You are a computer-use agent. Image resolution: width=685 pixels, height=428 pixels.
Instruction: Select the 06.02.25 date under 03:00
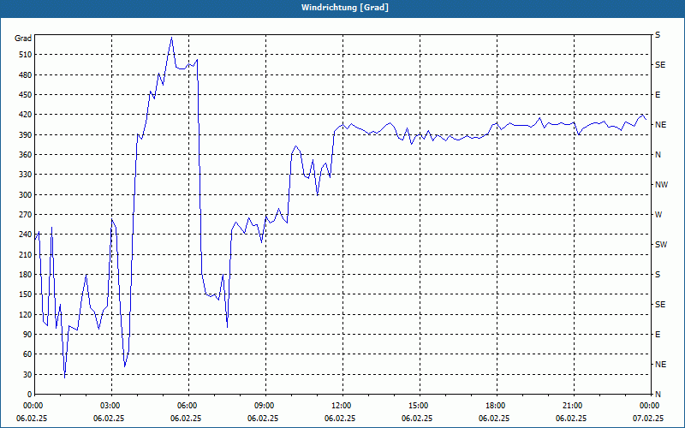[109, 418]
